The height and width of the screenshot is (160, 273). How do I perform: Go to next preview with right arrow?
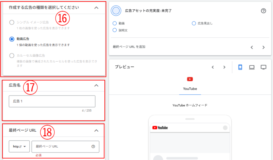click(x=224, y=67)
